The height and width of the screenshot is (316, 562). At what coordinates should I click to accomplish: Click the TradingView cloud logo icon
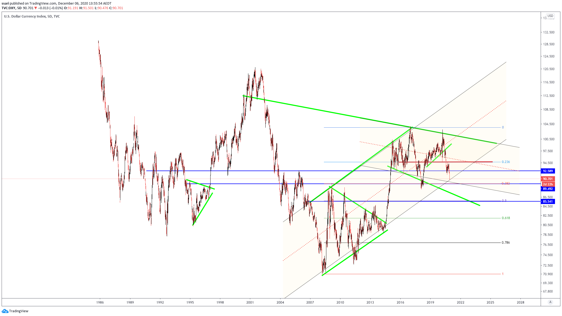tap(5, 311)
